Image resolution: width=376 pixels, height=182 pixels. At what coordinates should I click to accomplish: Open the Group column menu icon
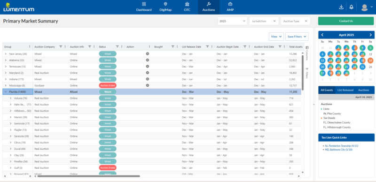click(x=30, y=47)
